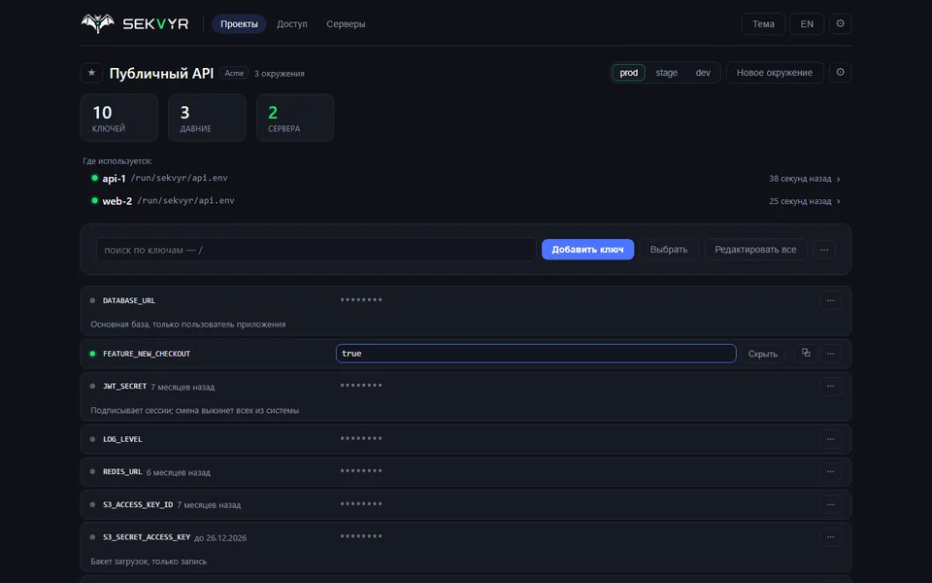
Task: Expand the web-2 server row chevron
Action: [838, 201]
